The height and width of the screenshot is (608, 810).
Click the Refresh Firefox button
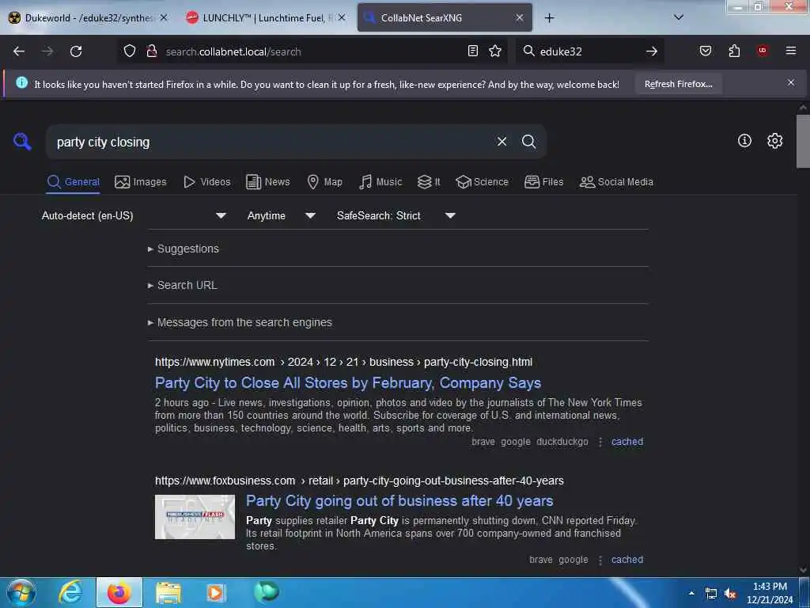678,84
